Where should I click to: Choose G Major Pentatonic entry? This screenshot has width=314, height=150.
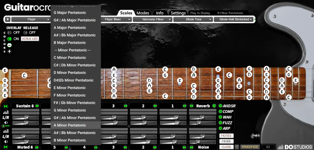coord(76,12)
